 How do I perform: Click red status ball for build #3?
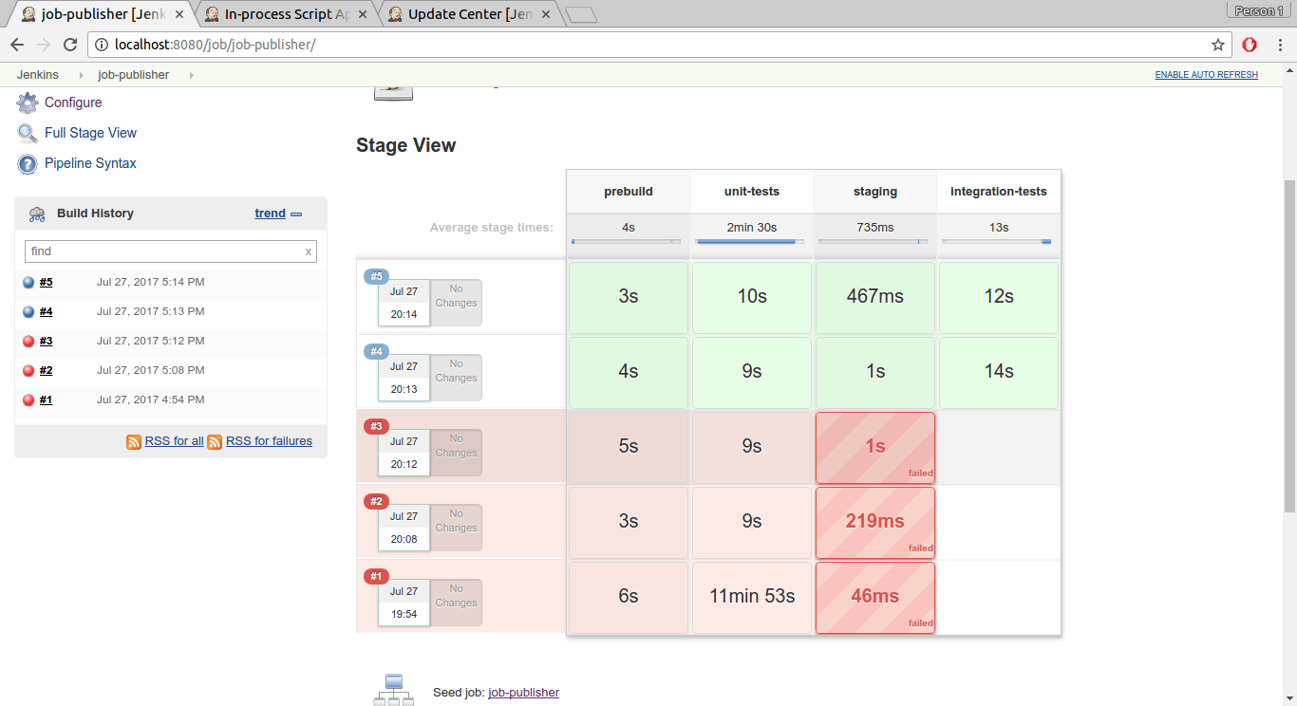click(x=28, y=341)
